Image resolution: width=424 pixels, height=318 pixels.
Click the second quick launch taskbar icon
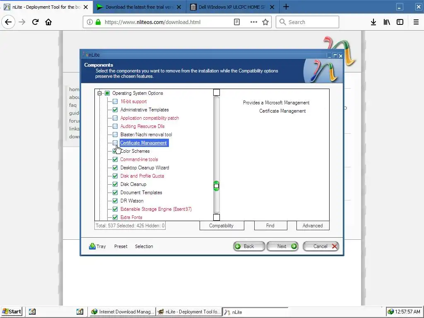tap(80, 311)
